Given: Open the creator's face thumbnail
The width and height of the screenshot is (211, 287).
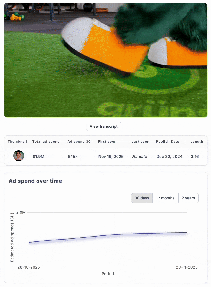Looking at the screenshot, I should tap(18, 156).
